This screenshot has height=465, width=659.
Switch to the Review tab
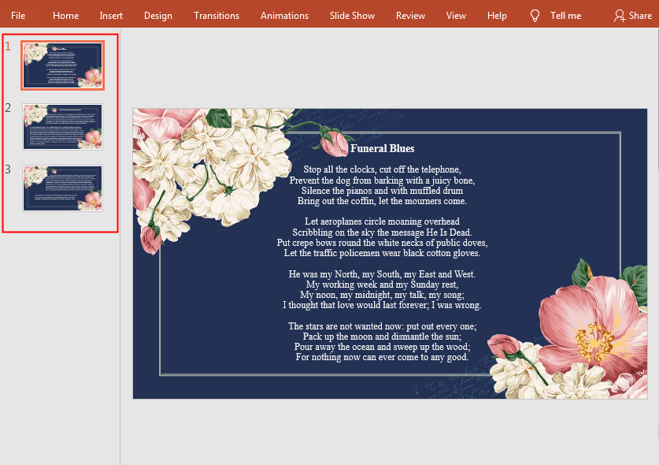pyautogui.click(x=410, y=16)
